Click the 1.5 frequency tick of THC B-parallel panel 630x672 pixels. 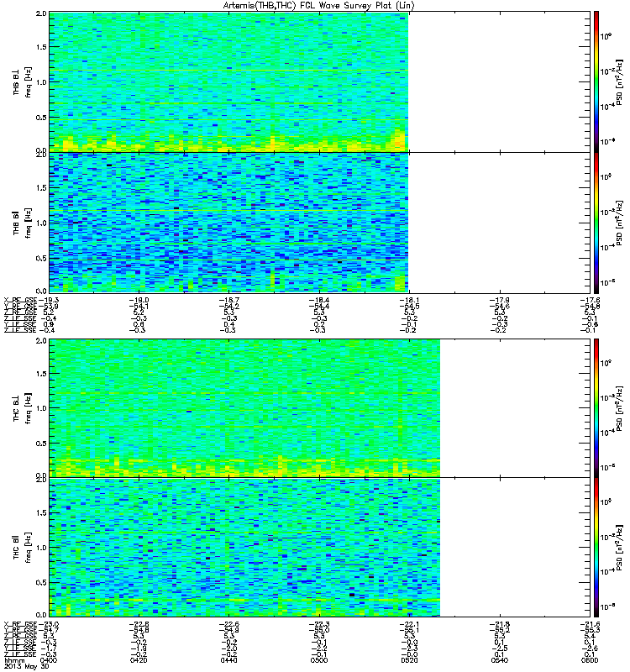(41, 512)
